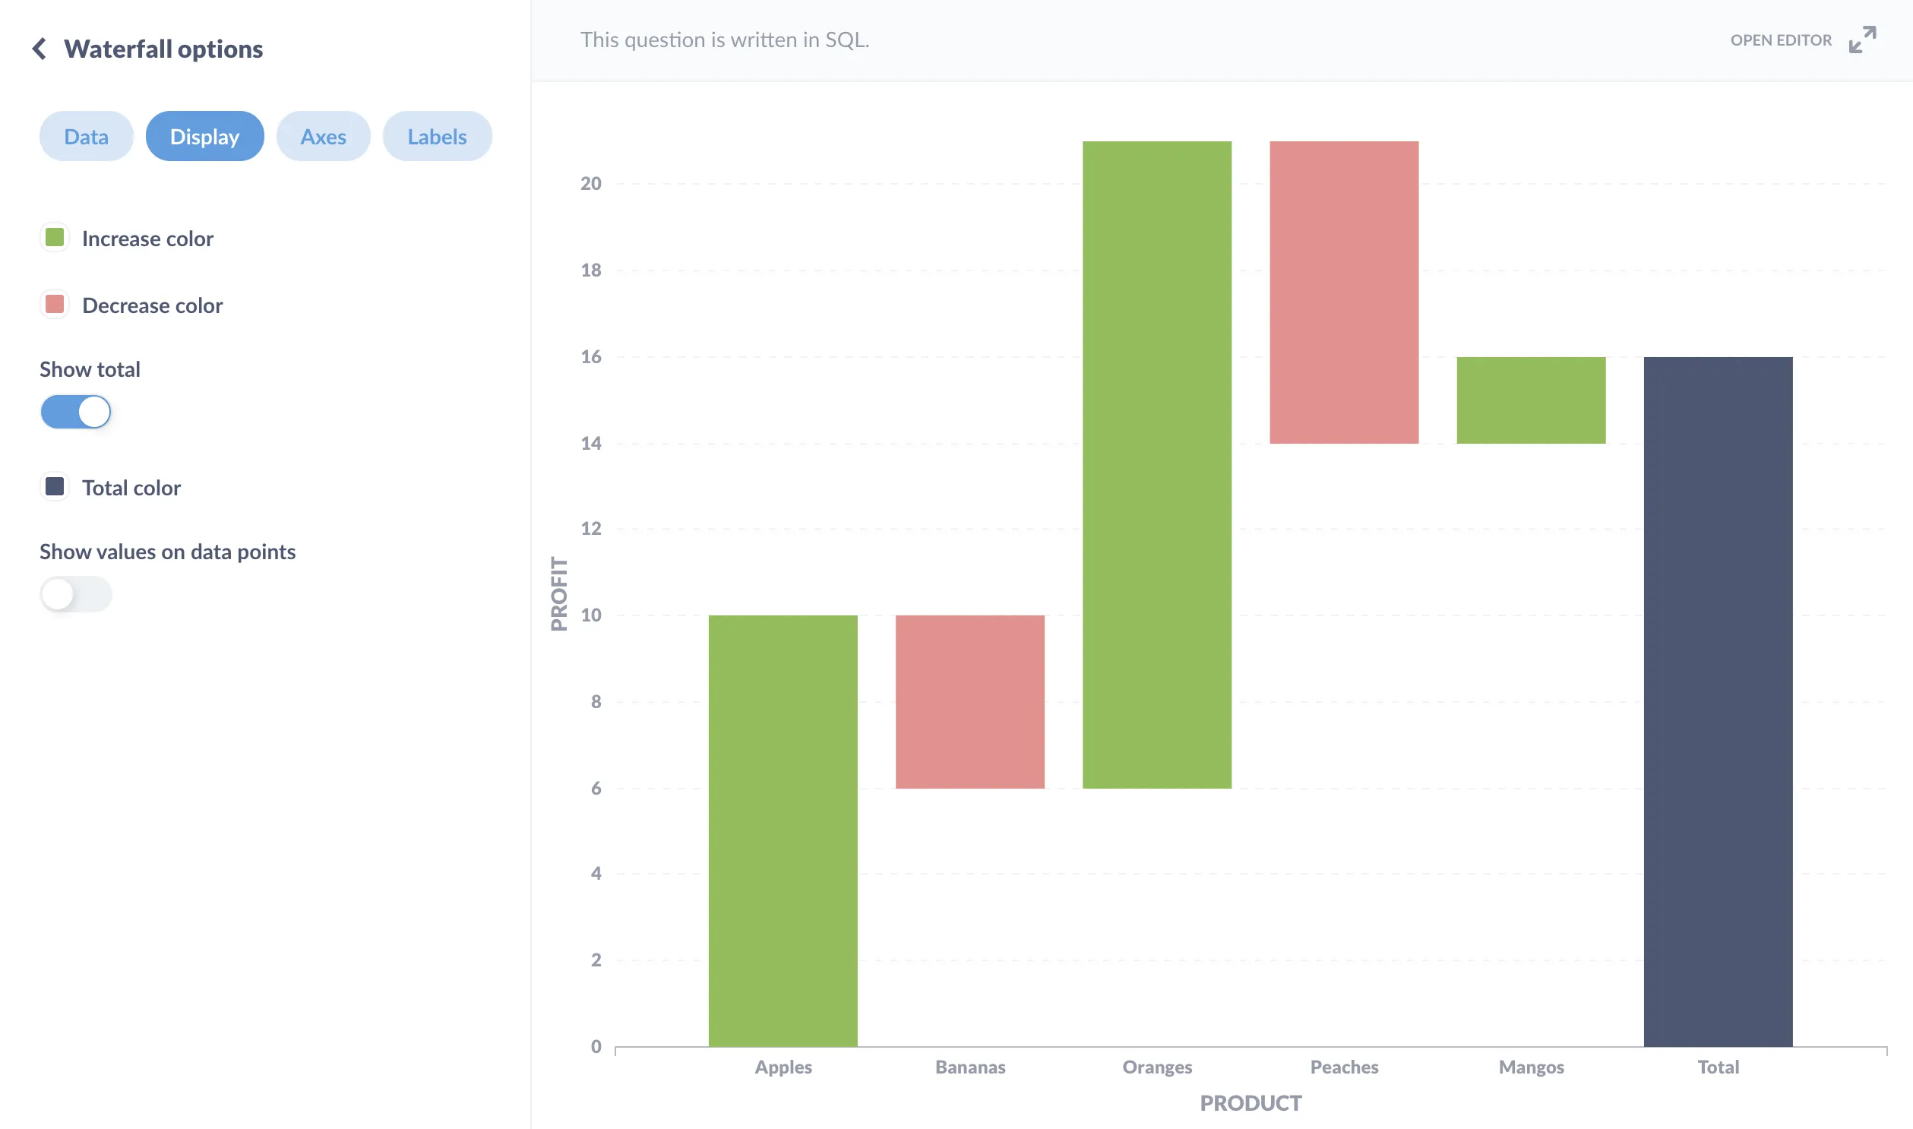1913x1129 pixels.
Task: Select the Bananas decrease bar
Action: click(x=970, y=700)
